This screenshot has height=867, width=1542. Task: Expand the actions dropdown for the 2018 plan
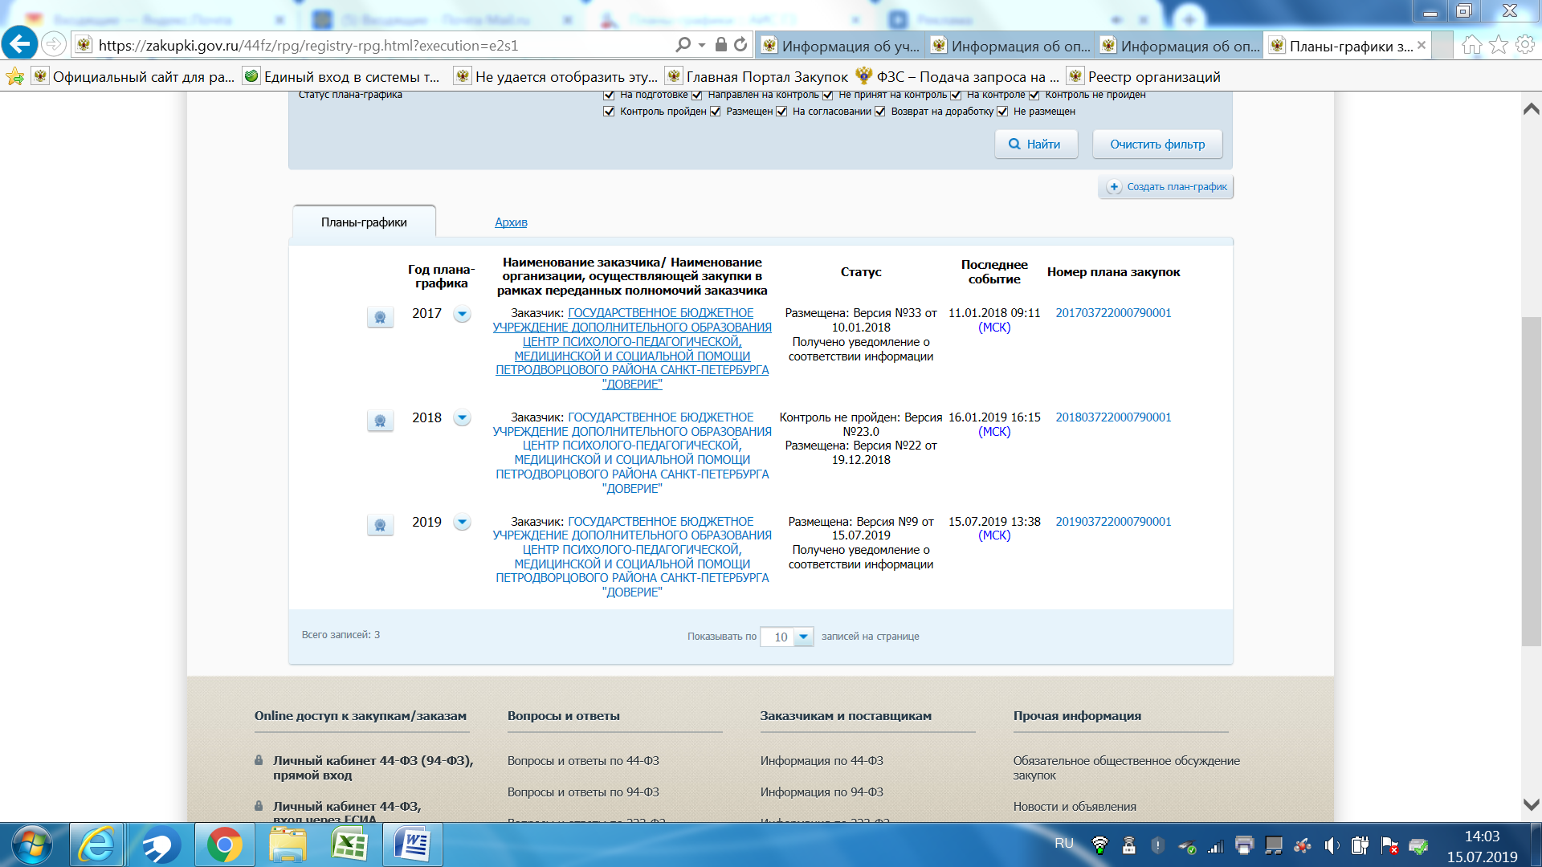pos(462,417)
